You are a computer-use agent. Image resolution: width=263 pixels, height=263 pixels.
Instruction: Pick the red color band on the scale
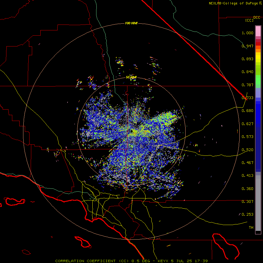pos(258,44)
